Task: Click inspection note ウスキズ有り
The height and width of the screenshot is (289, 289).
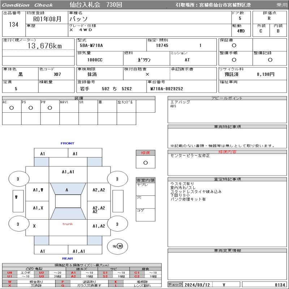Action: [182, 184]
